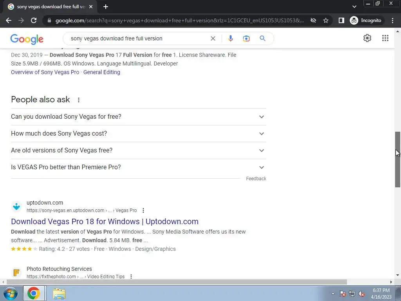Open a new tab
This screenshot has width=401, height=301.
pyautogui.click(x=106, y=7)
